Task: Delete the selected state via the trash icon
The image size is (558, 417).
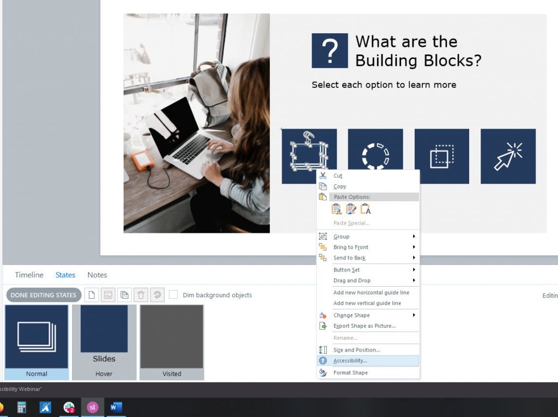Action: [139, 295]
